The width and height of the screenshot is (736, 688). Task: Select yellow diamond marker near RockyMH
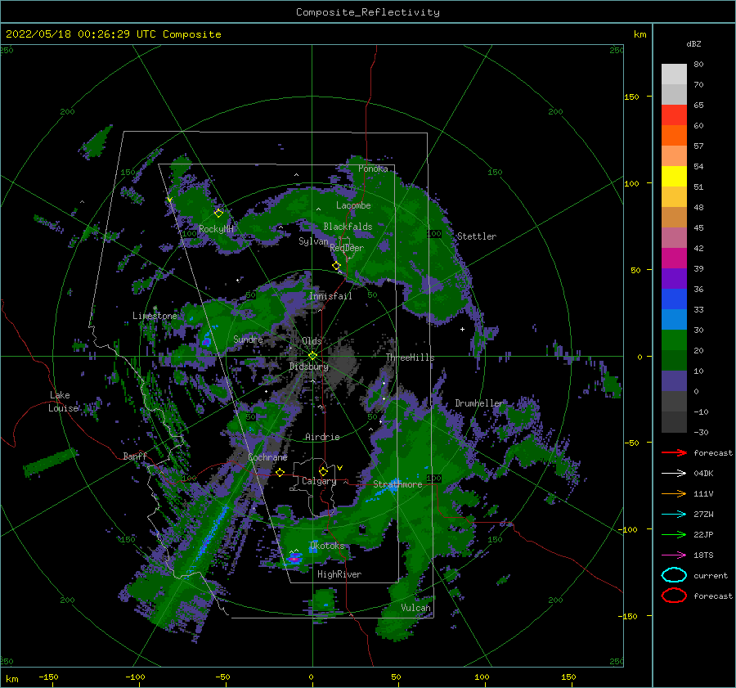click(218, 213)
